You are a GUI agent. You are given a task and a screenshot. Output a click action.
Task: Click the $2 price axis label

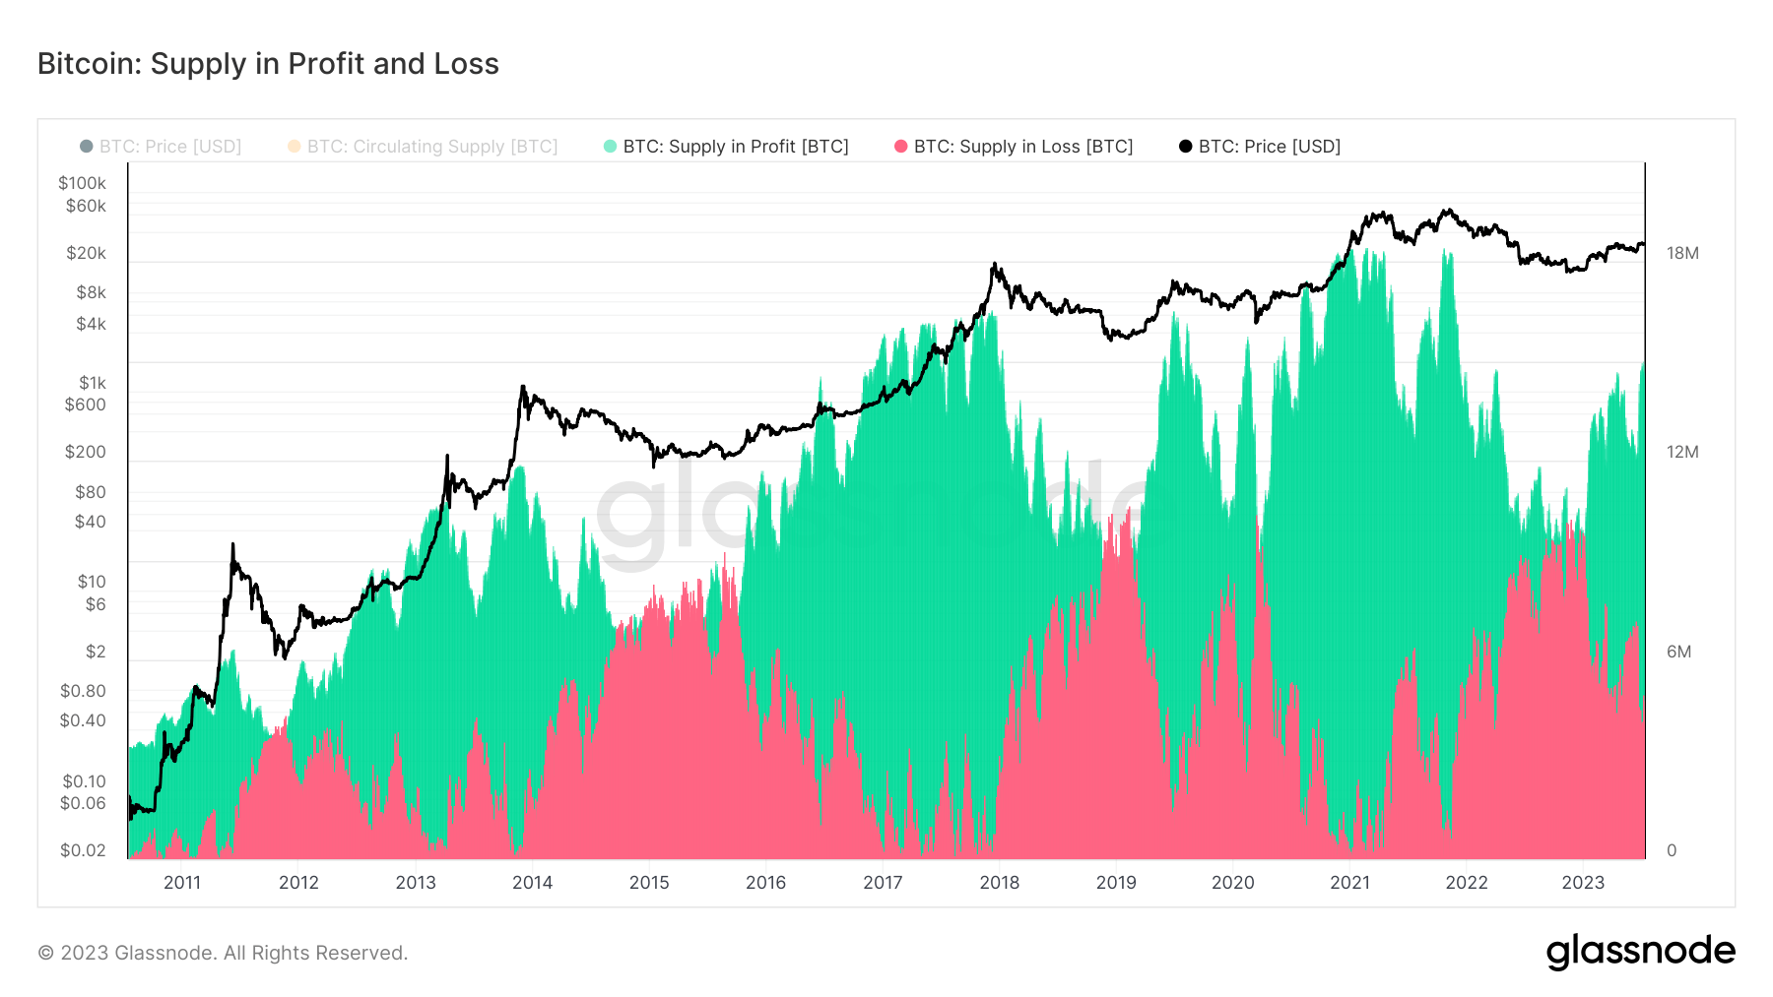tap(96, 652)
